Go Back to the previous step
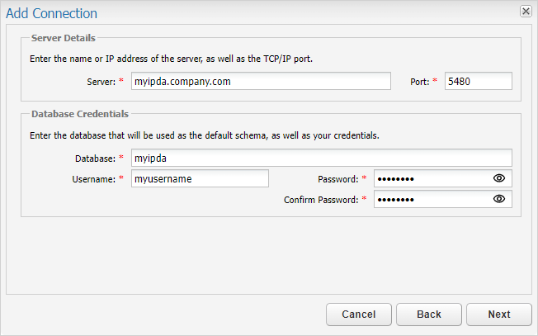The height and width of the screenshot is (336, 538). (x=428, y=315)
